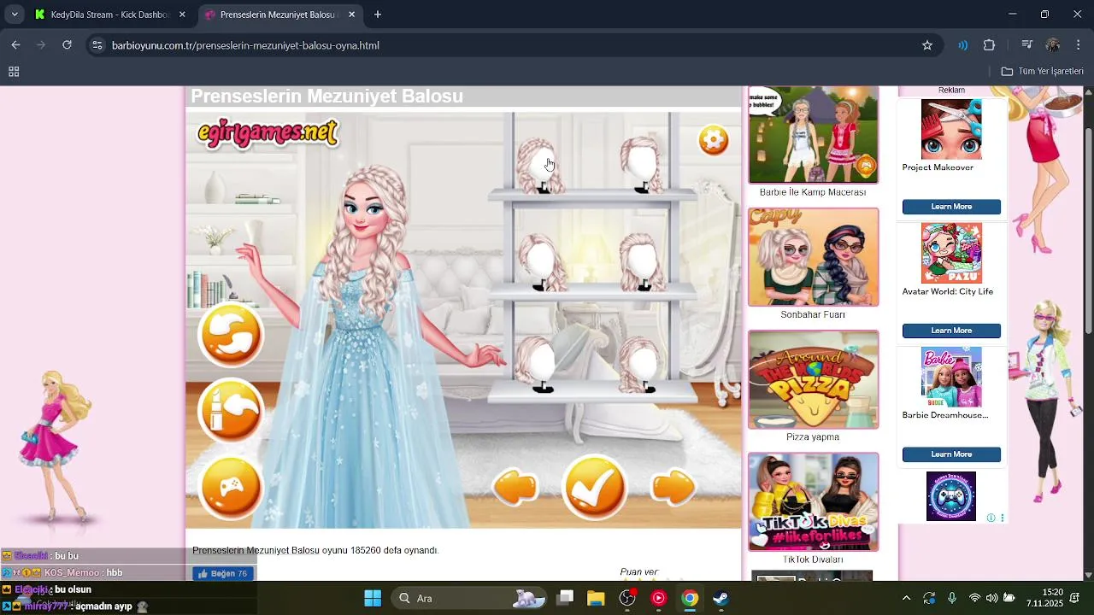Click the orange lipstick makeup button
1094x615 pixels.
[231, 411]
